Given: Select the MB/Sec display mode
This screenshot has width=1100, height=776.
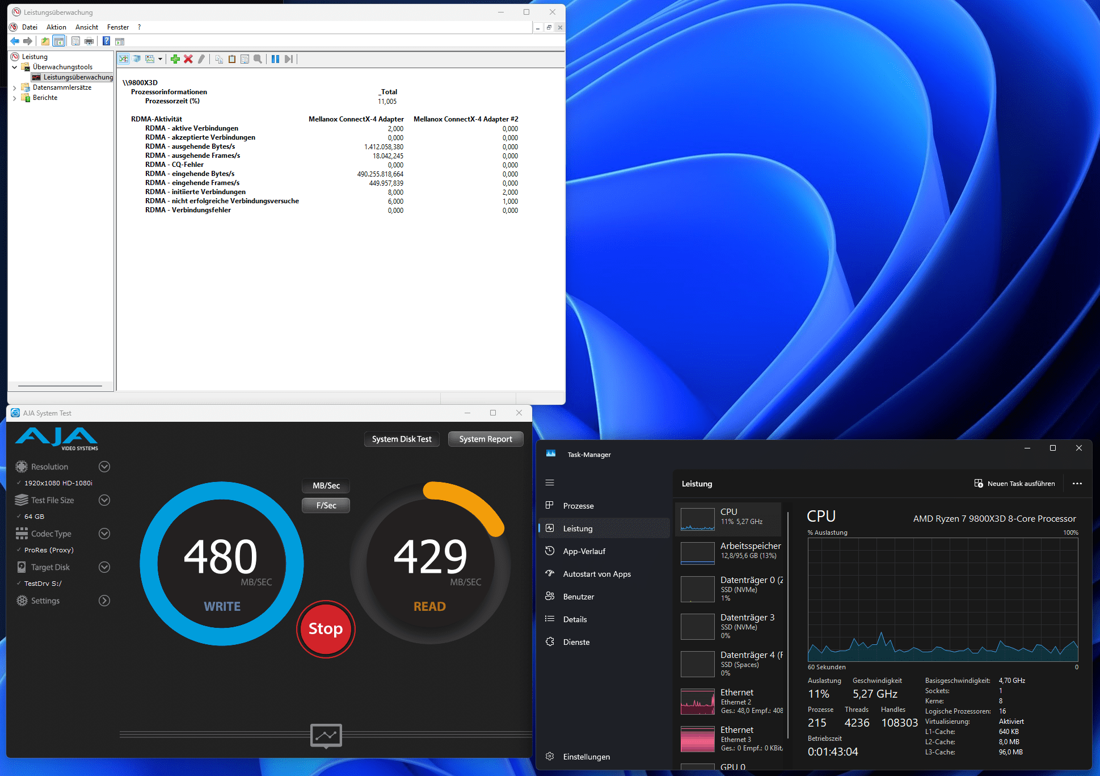Looking at the screenshot, I should pyautogui.click(x=326, y=486).
